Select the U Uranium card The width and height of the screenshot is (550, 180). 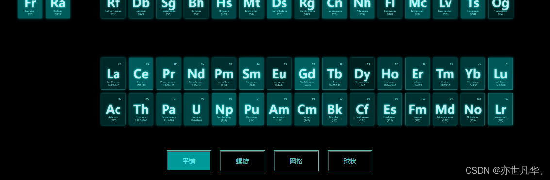197,109
